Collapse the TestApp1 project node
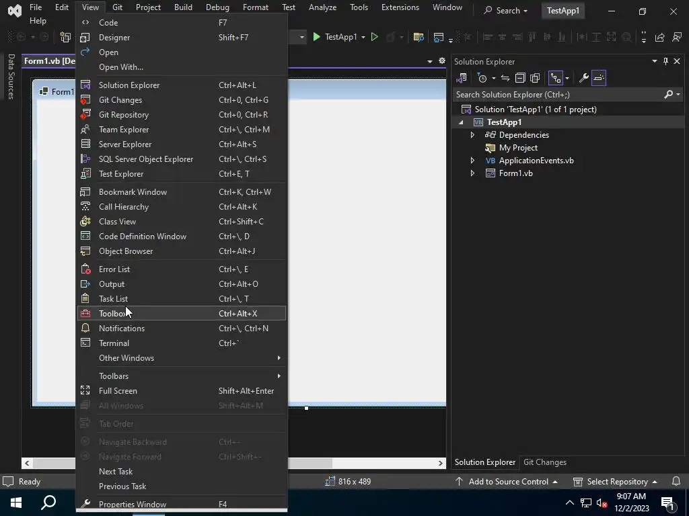689x516 pixels. point(461,122)
